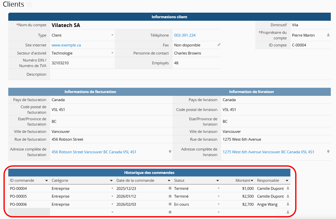Click the favorite star next to Clients

click(x=30, y=5)
